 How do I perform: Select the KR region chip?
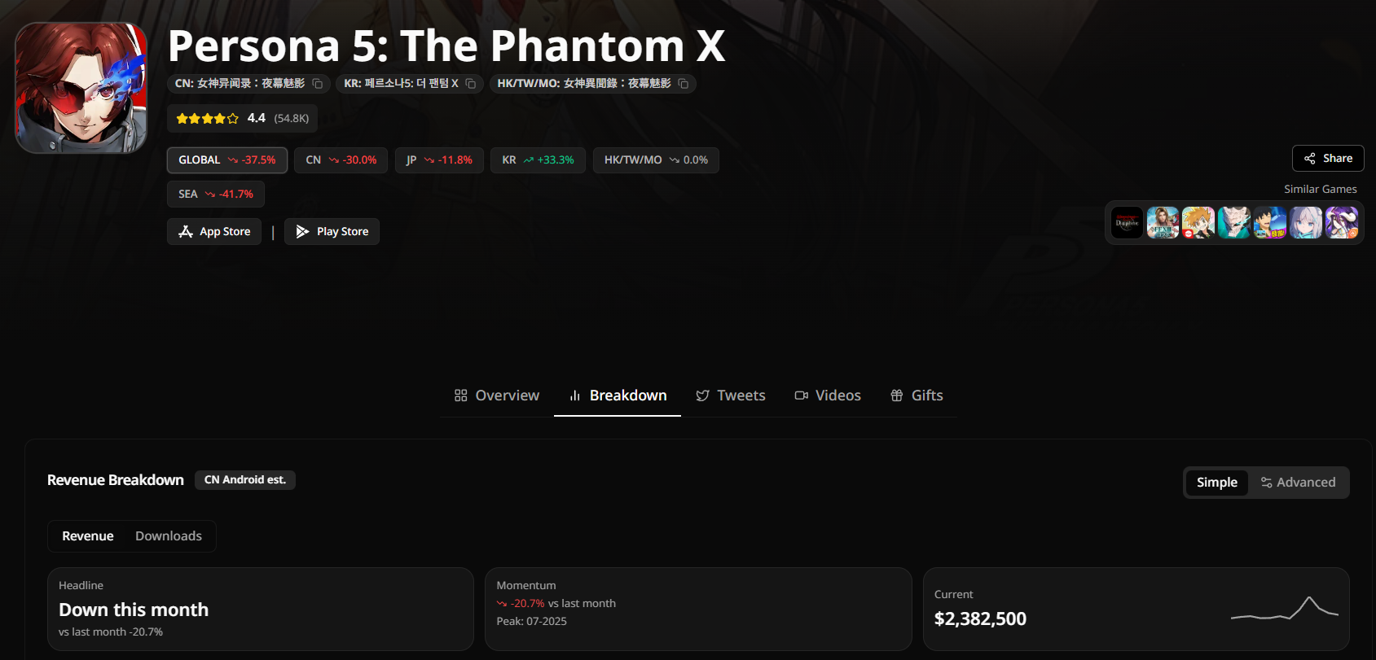[538, 160]
